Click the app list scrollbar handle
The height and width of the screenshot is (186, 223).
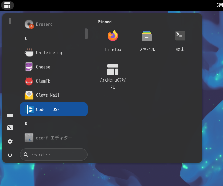pyautogui.click(x=86, y=34)
